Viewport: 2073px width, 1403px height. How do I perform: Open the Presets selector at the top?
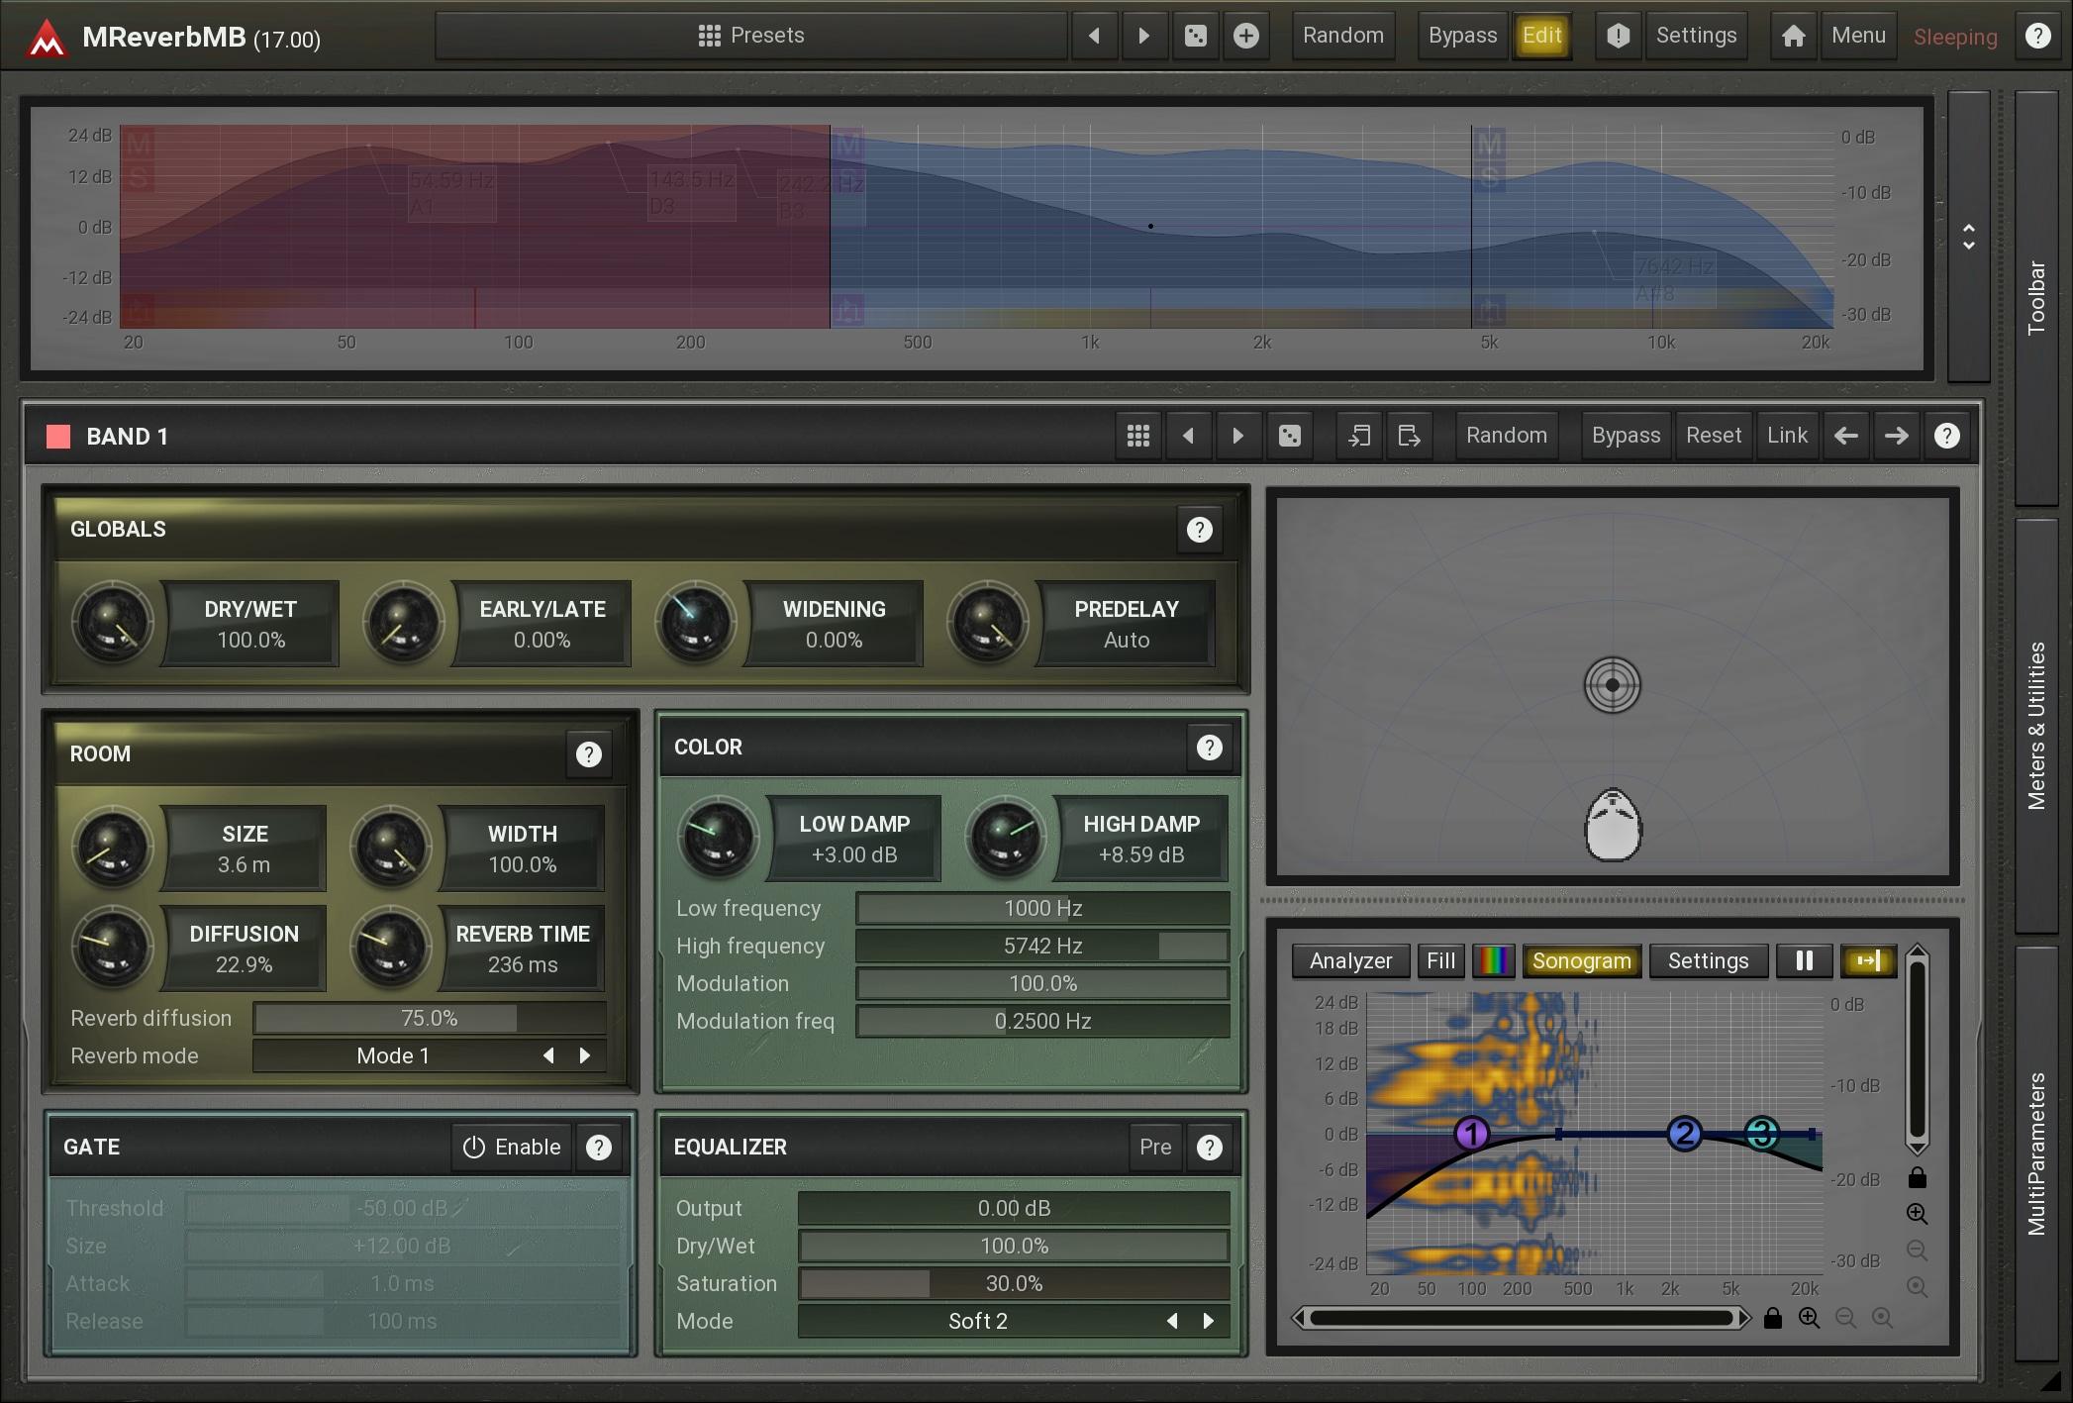pos(751,37)
